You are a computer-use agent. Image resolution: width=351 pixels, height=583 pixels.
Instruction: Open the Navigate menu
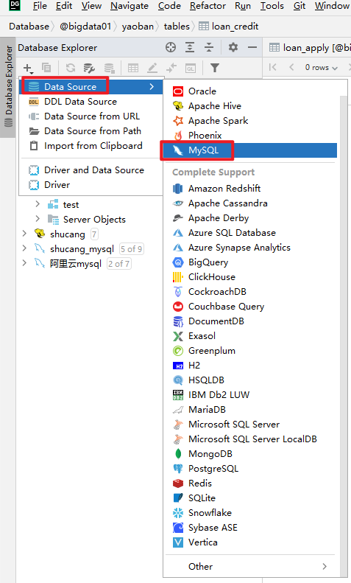[129, 6]
